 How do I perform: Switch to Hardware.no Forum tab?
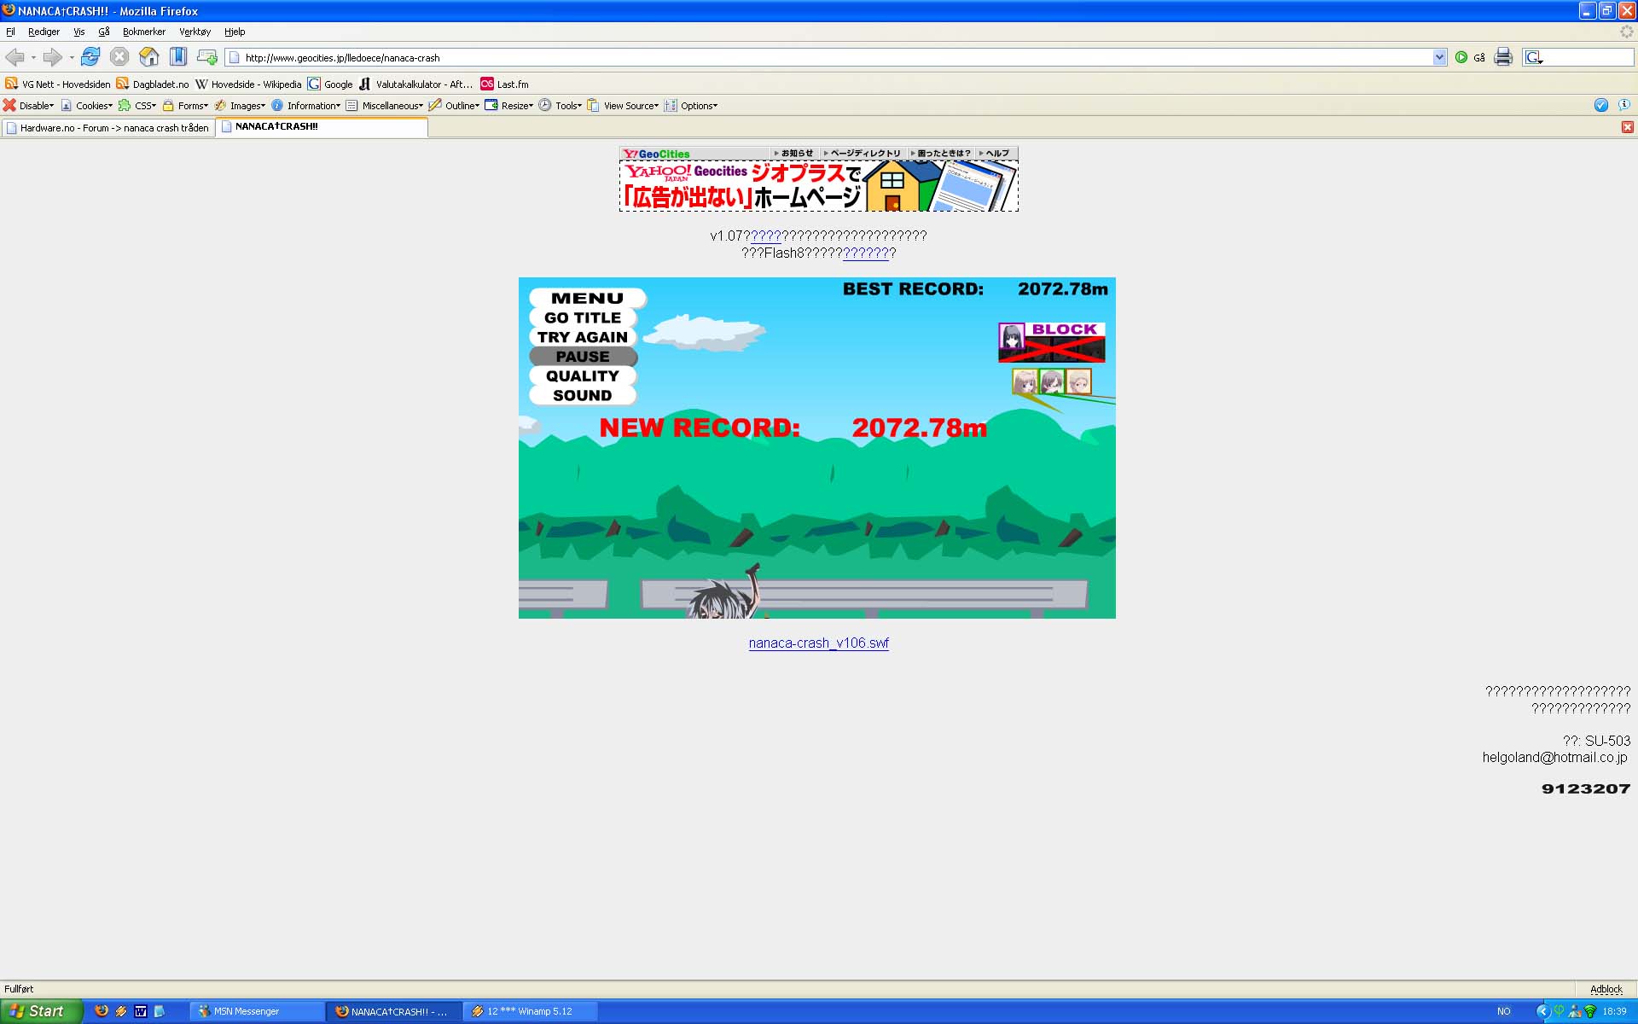coord(107,128)
